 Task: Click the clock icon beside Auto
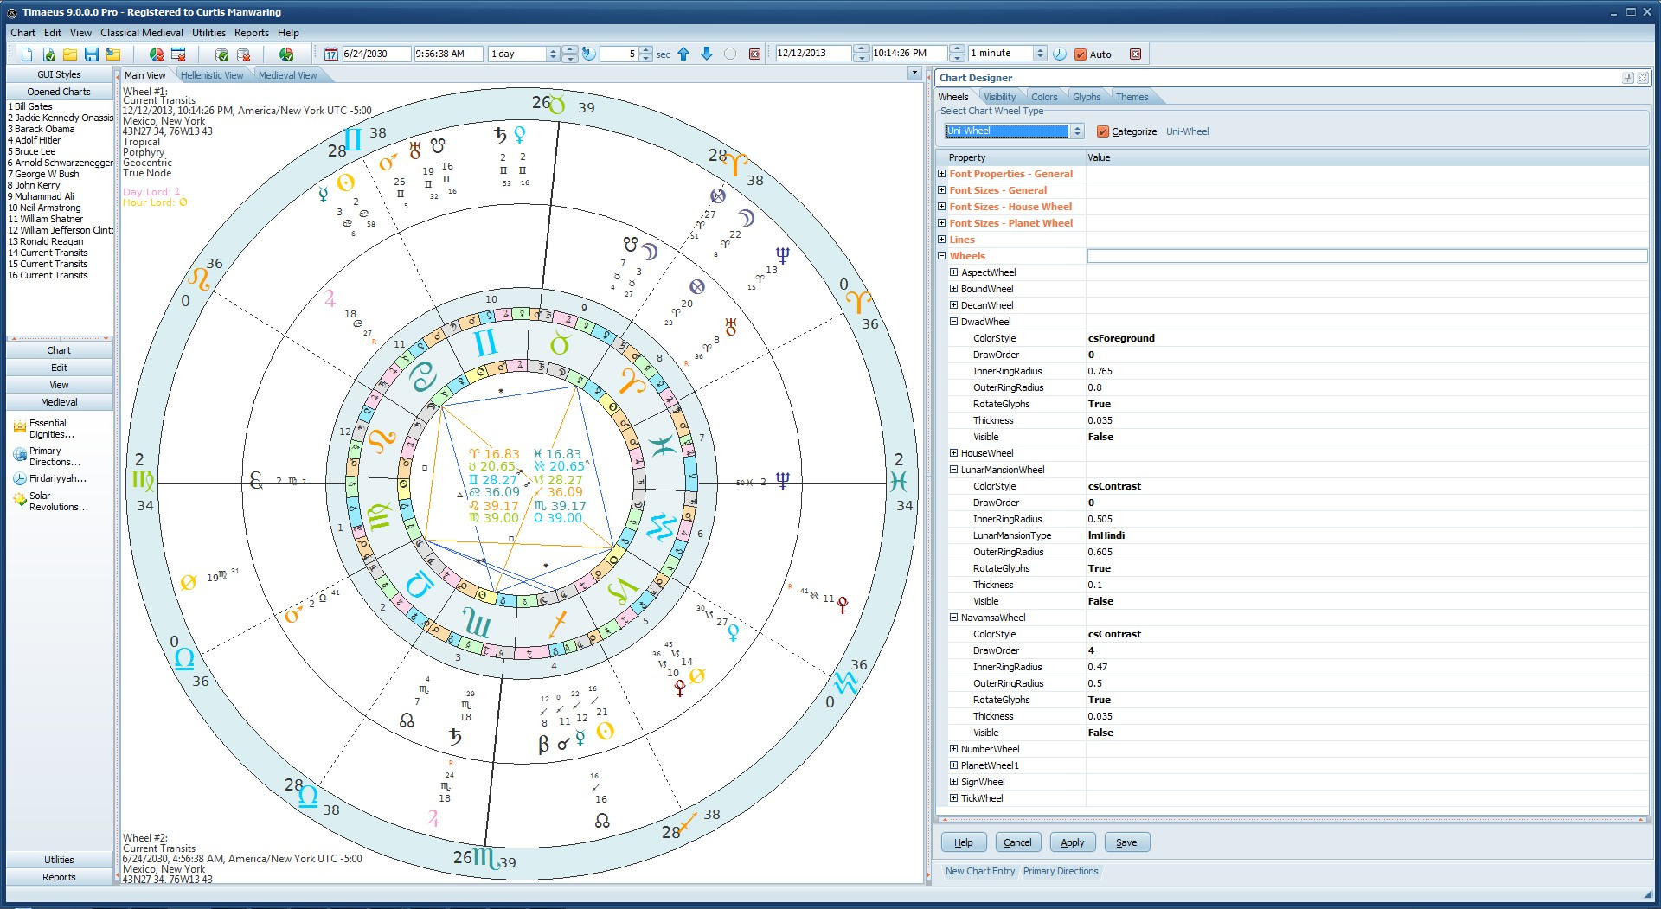click(1060, 54)
